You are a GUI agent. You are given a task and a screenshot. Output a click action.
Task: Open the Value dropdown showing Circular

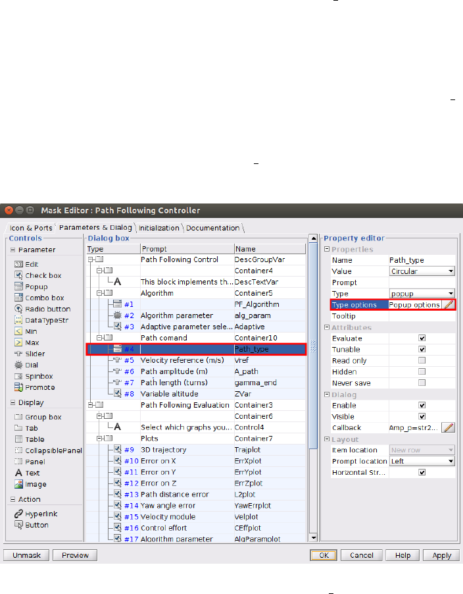[422, 271]
